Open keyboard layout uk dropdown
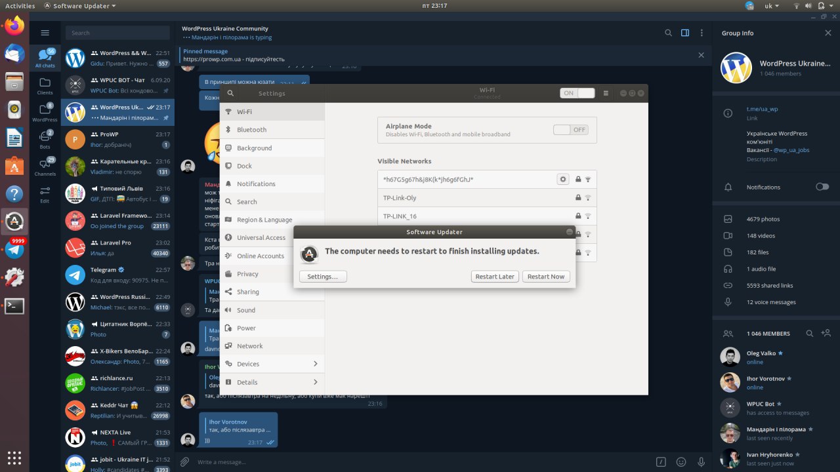The image size is (840, 472). 772,6
